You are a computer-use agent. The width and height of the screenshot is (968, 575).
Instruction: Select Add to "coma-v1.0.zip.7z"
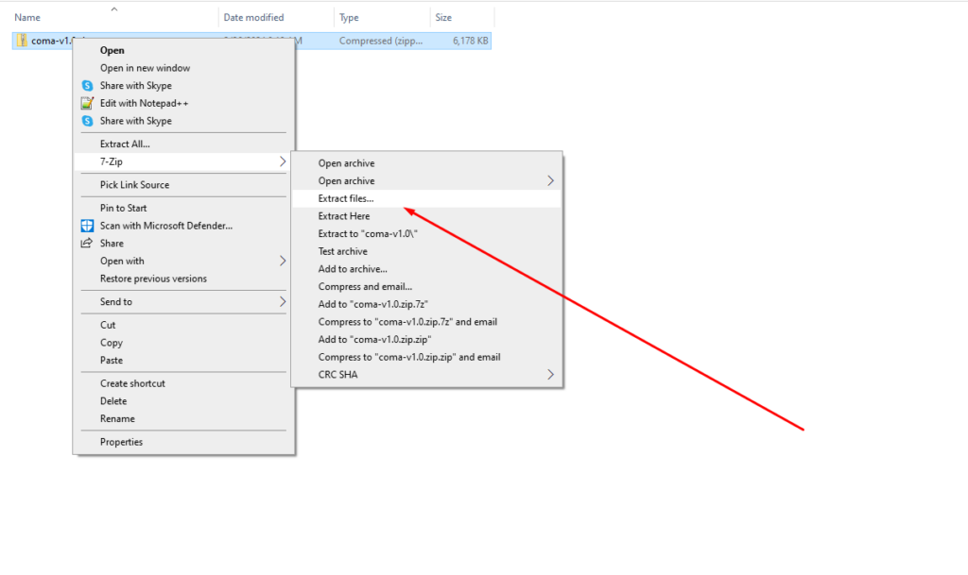click(372, 304)
